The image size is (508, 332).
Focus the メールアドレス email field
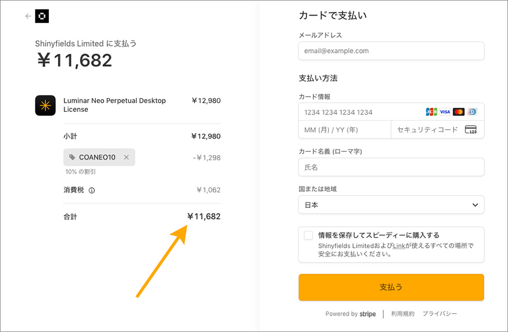point(391,51)
